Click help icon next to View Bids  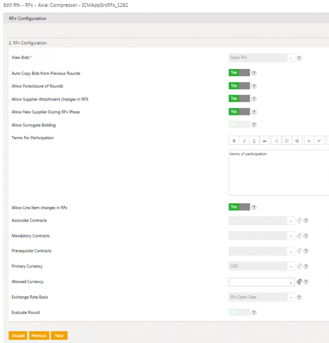tap(299, 58)
